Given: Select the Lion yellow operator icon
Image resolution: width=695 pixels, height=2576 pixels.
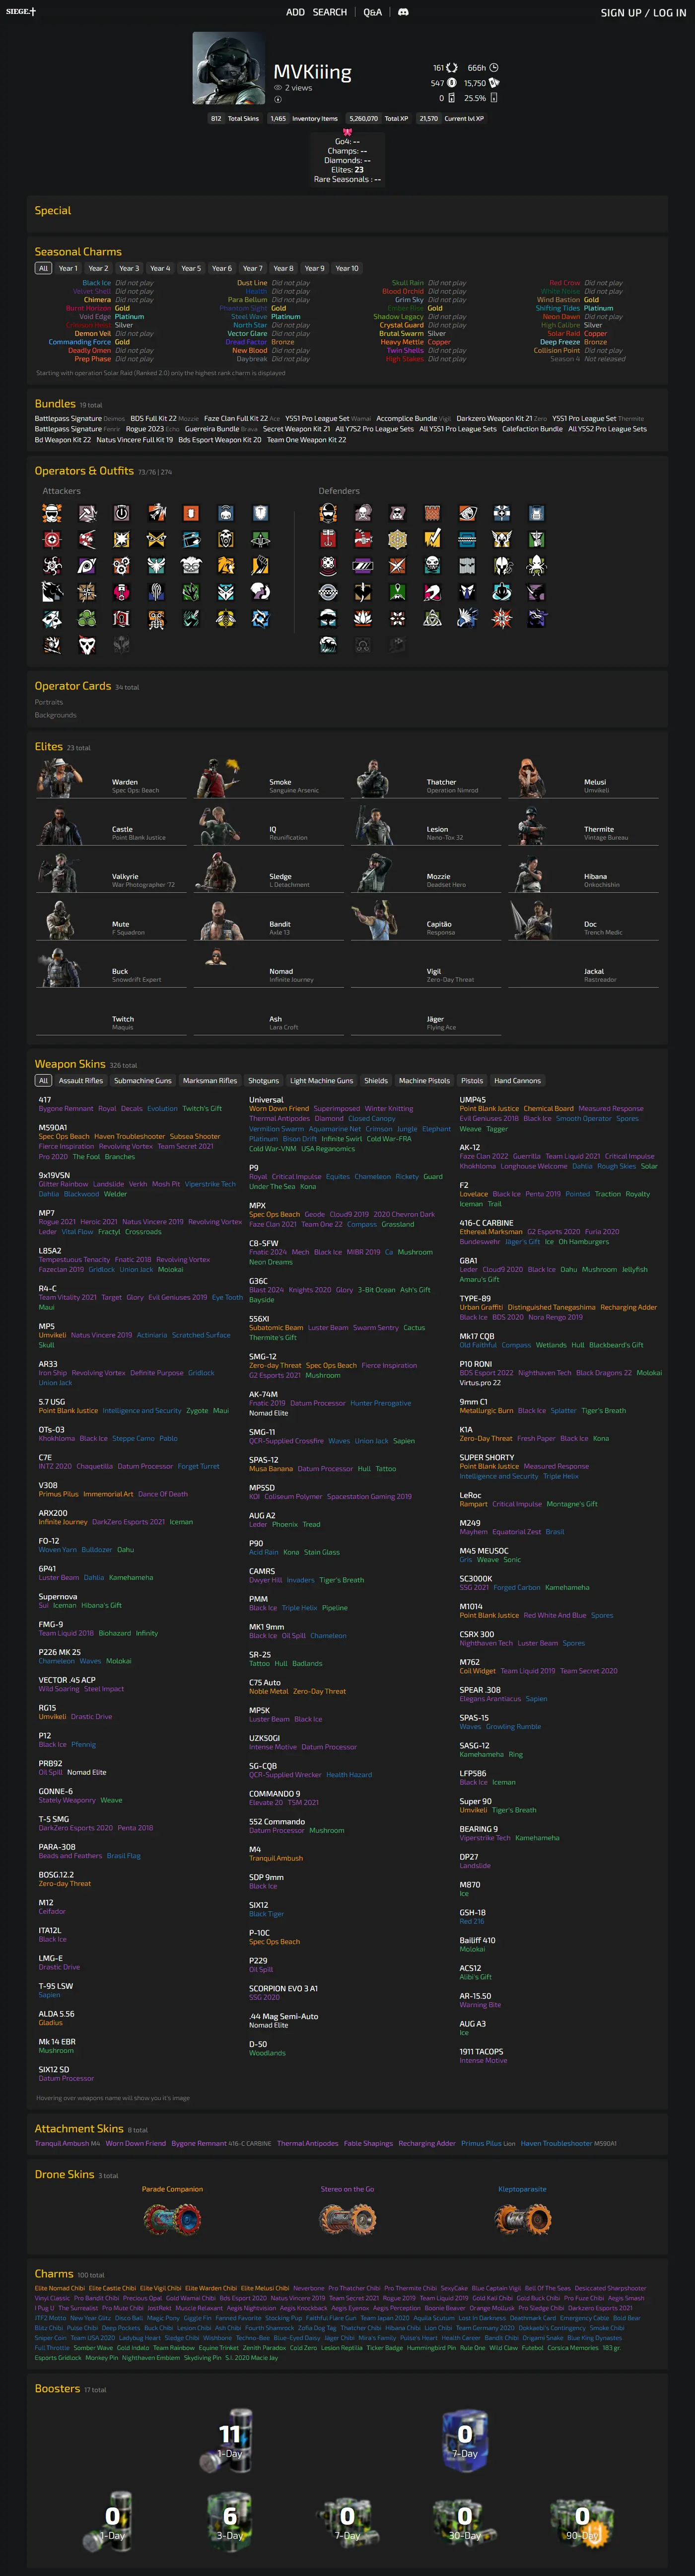Looking at the screenshot, I should pos(226,565).
